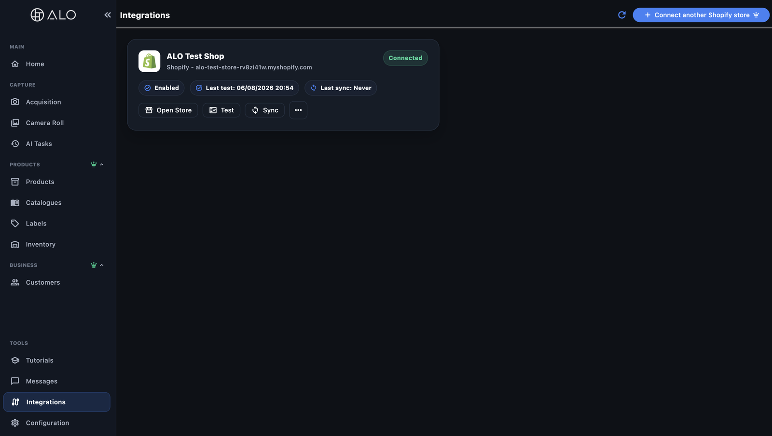
Task: Click the Labels tag icon
Action: [15, 224]
